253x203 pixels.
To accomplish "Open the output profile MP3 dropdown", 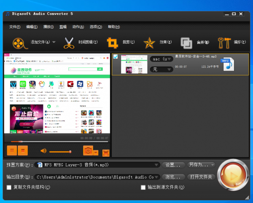I will pyautogui.click(x=97, y=165).
